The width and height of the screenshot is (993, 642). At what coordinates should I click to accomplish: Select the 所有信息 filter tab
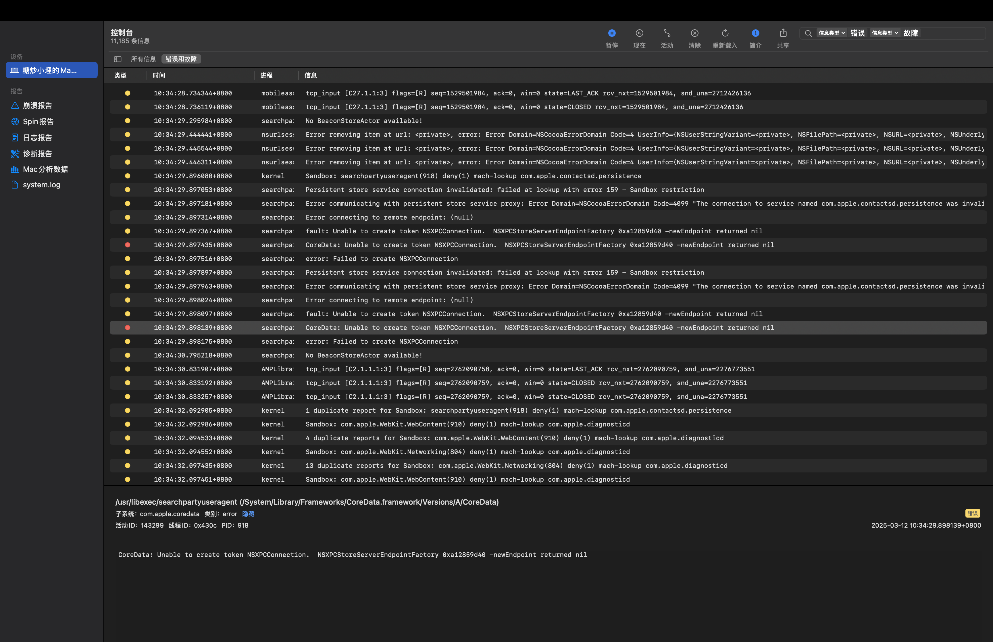(143, 59)
